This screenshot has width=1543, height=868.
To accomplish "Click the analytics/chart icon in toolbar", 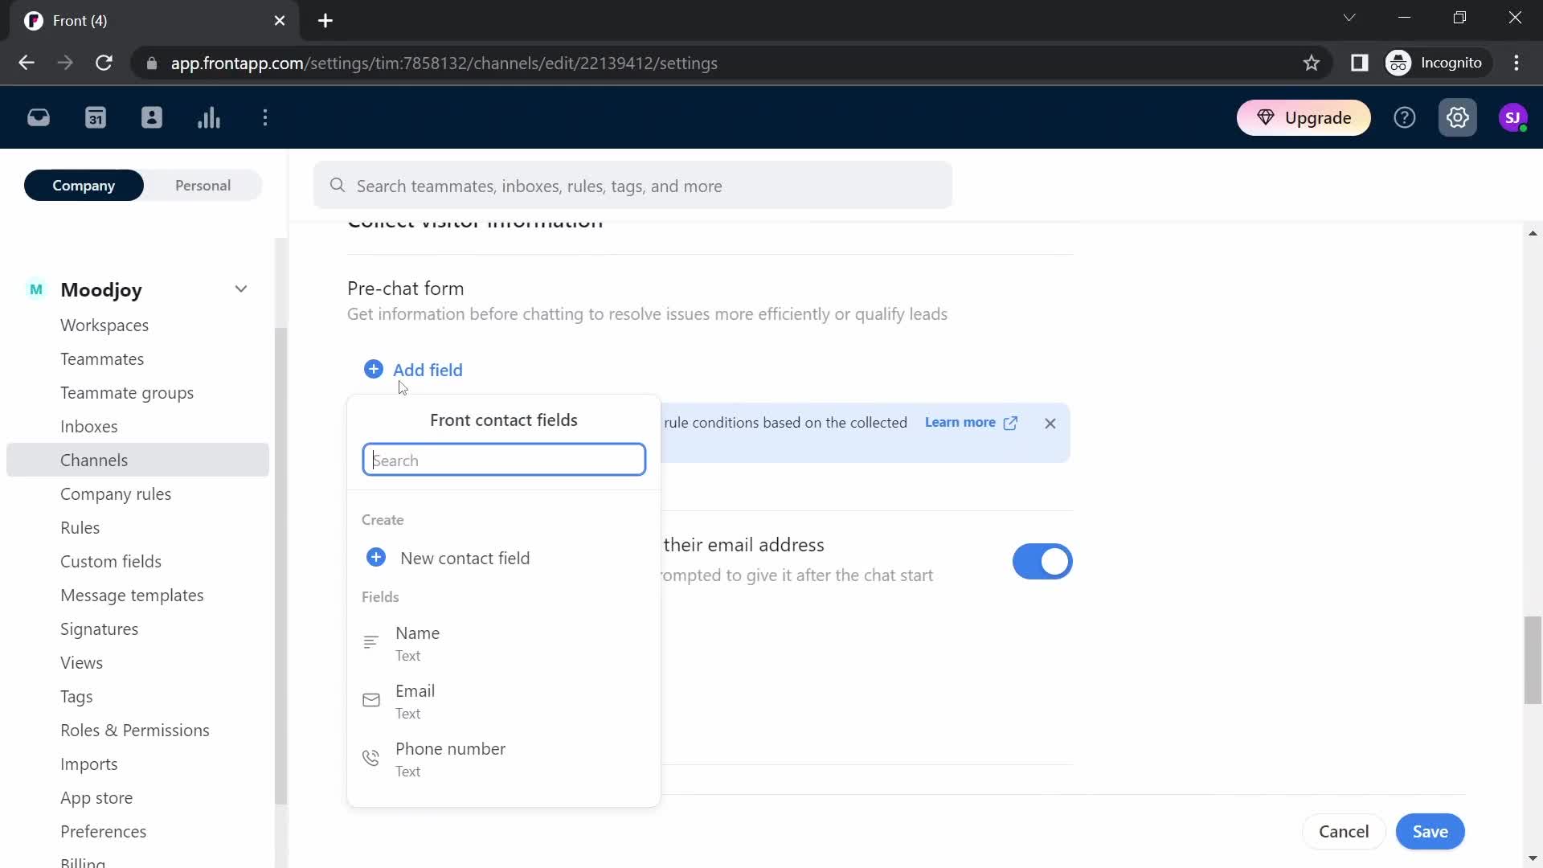I will [210, 117].
